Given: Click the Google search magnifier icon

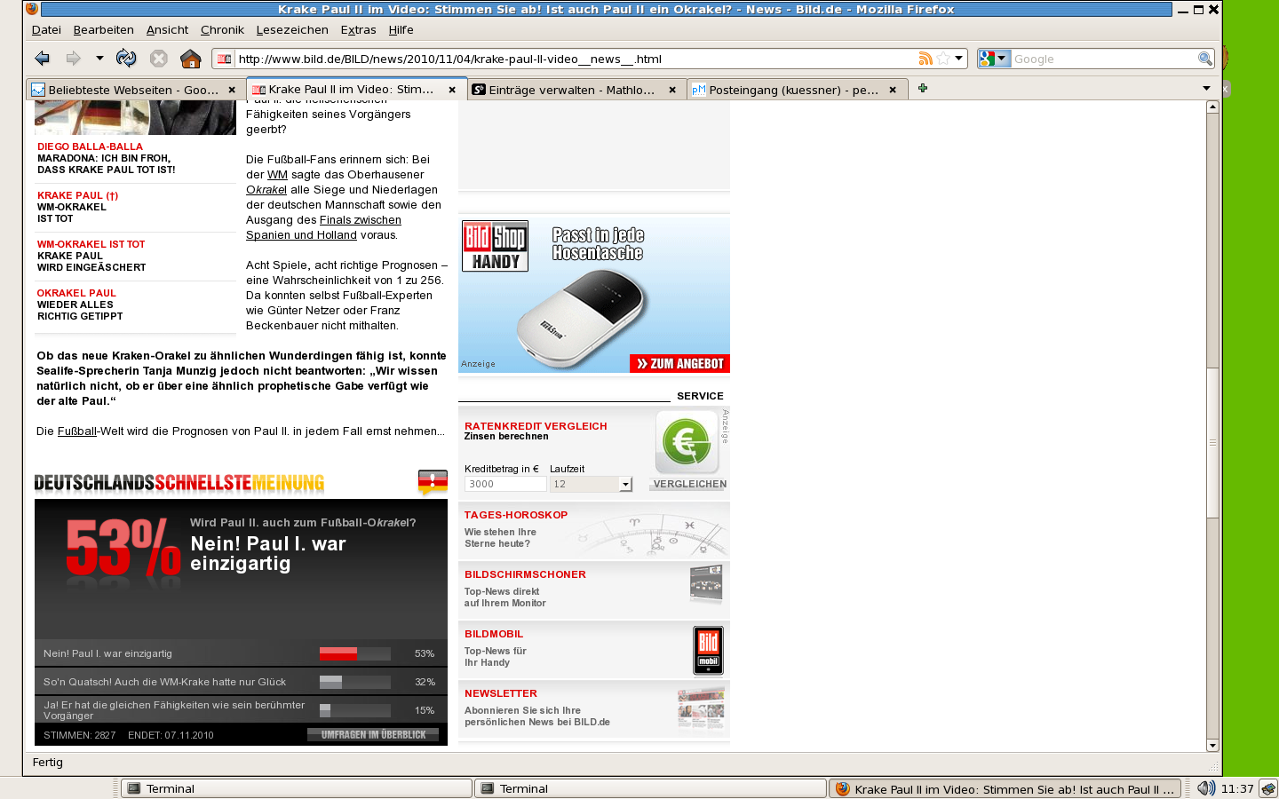Looking at the screenshot, I should tap(1204, 59).
